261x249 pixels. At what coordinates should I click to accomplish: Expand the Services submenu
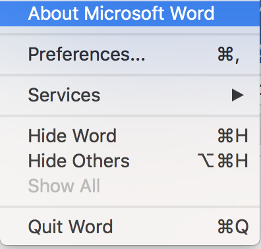click(130, 95)
